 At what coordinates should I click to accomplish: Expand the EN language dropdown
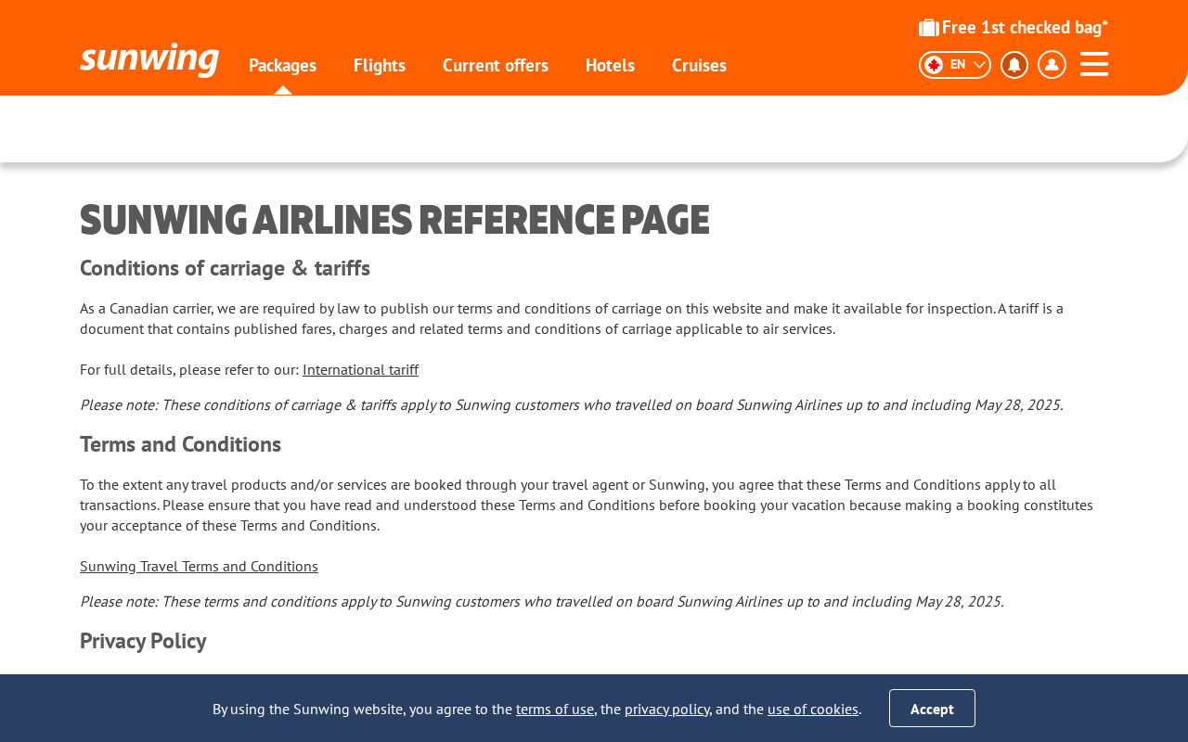[x=955, y=65]
